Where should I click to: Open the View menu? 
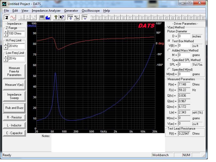25,11
